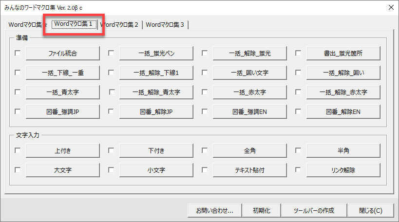
Task: Tick the checkbox beside ファイル統合
Action: [18, 53]
